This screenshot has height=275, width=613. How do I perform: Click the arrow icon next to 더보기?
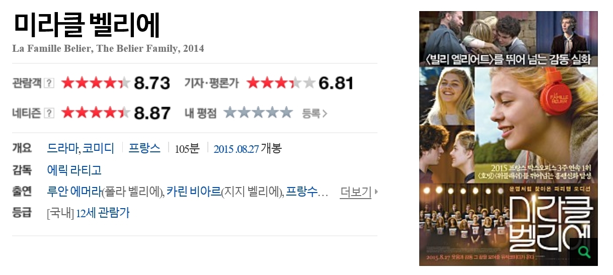tap(376, 192)
